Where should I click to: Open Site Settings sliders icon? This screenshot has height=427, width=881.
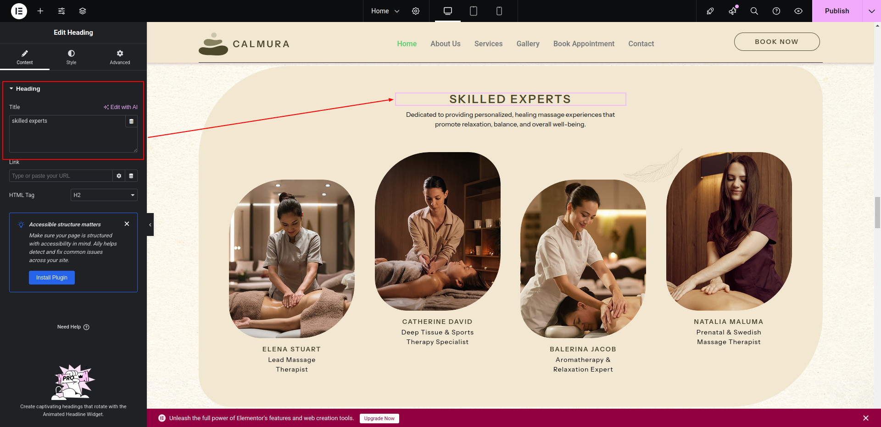point(61,11)
